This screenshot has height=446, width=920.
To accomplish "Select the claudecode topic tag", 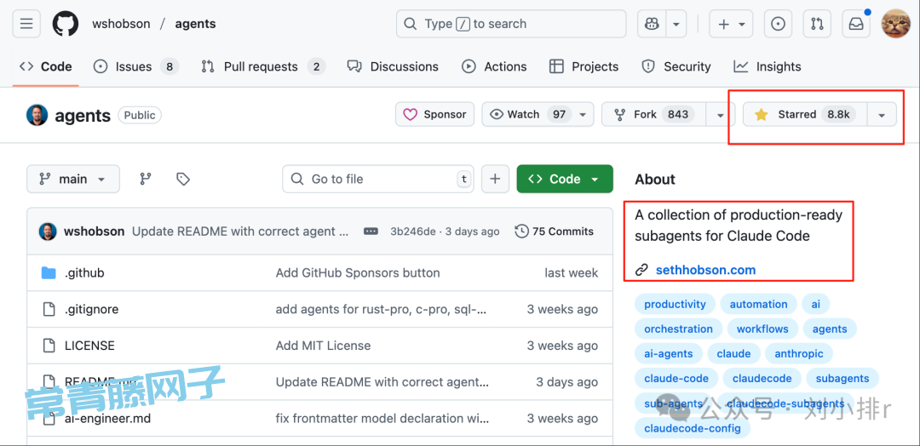I will point(762,378).
